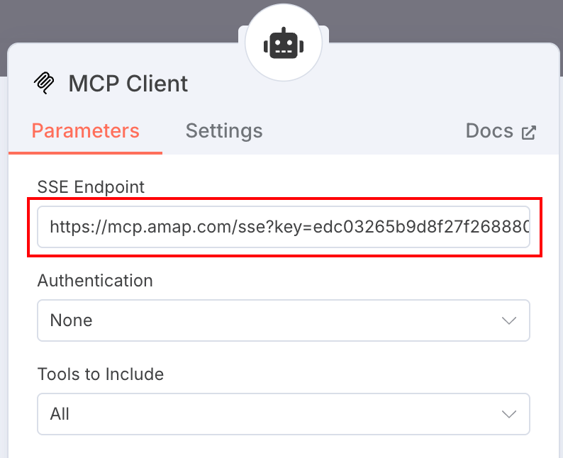Click the Tools to Include chevron arrow
The image size is (563, 458).
pos(509,414)
